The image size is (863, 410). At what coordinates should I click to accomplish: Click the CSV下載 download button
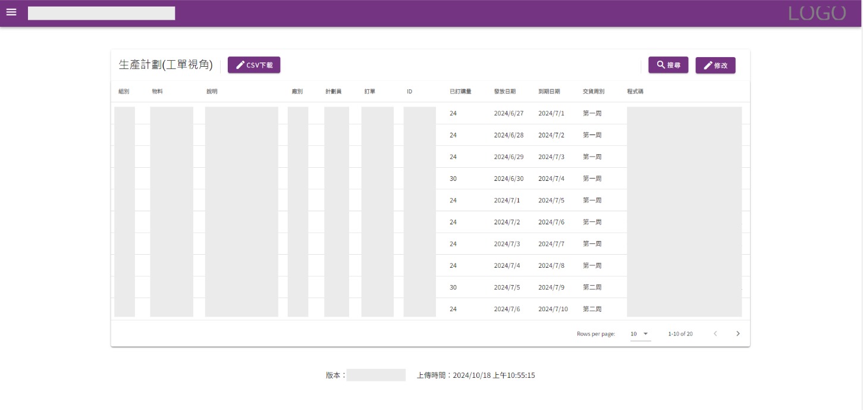pyautogui.click(x=254, y=65)
